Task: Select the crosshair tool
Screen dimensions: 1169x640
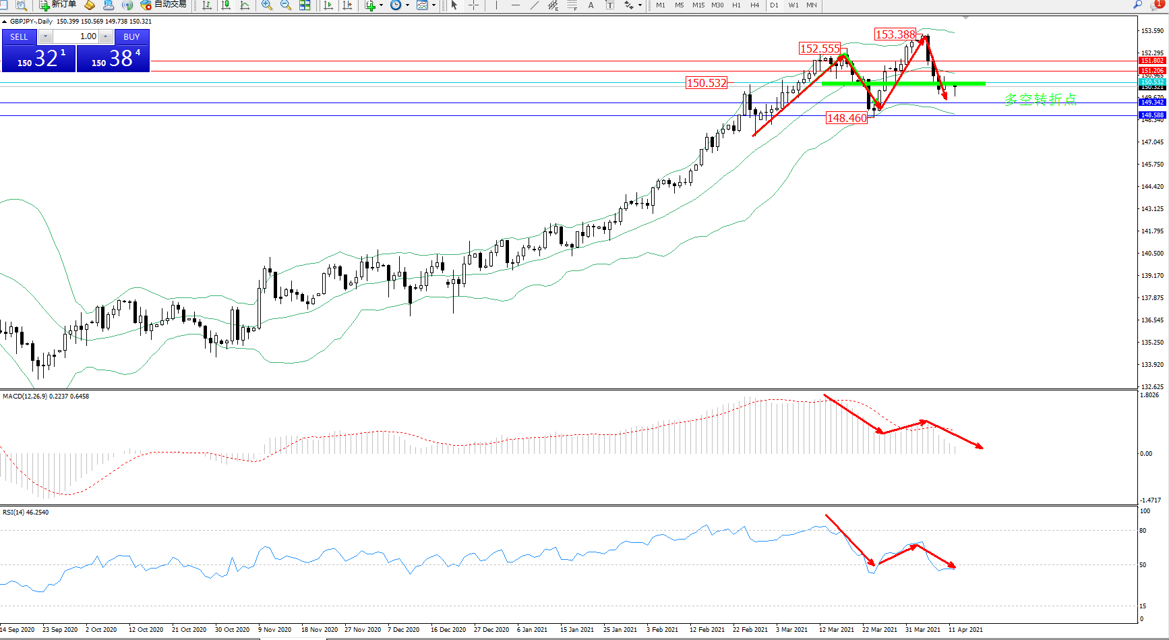Action: [x=474, y=5]
